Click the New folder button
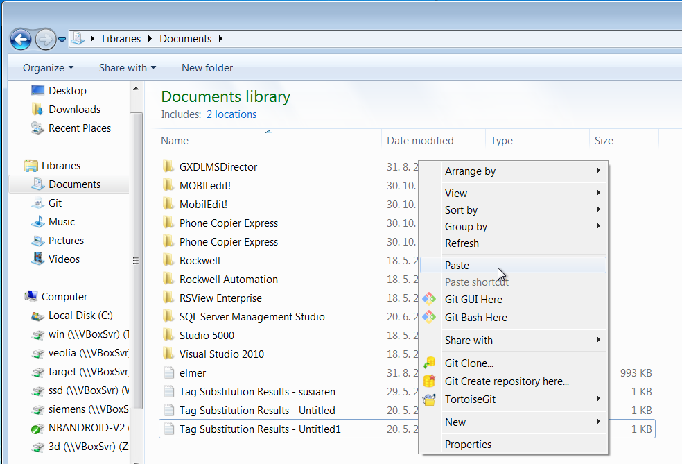This screenshot has height=464, width=682. pyautogui.click(x=207, y=68)
